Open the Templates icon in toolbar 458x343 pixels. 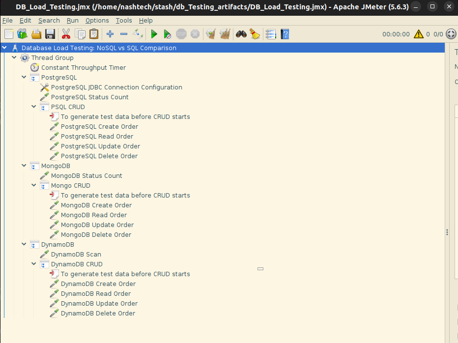22,34
